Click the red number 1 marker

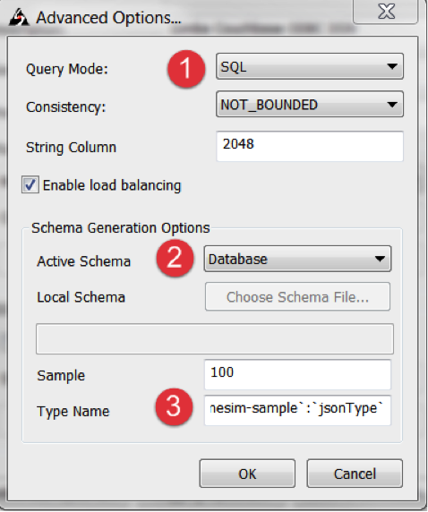(186, 69)
